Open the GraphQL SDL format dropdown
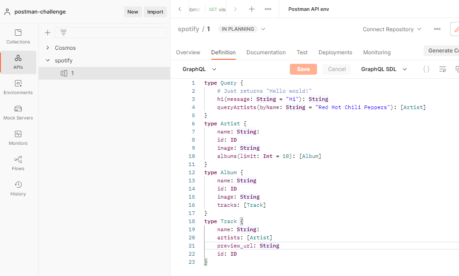Image resolution: width=459 pixels, height=276 pixels. (x=384, y=69)
